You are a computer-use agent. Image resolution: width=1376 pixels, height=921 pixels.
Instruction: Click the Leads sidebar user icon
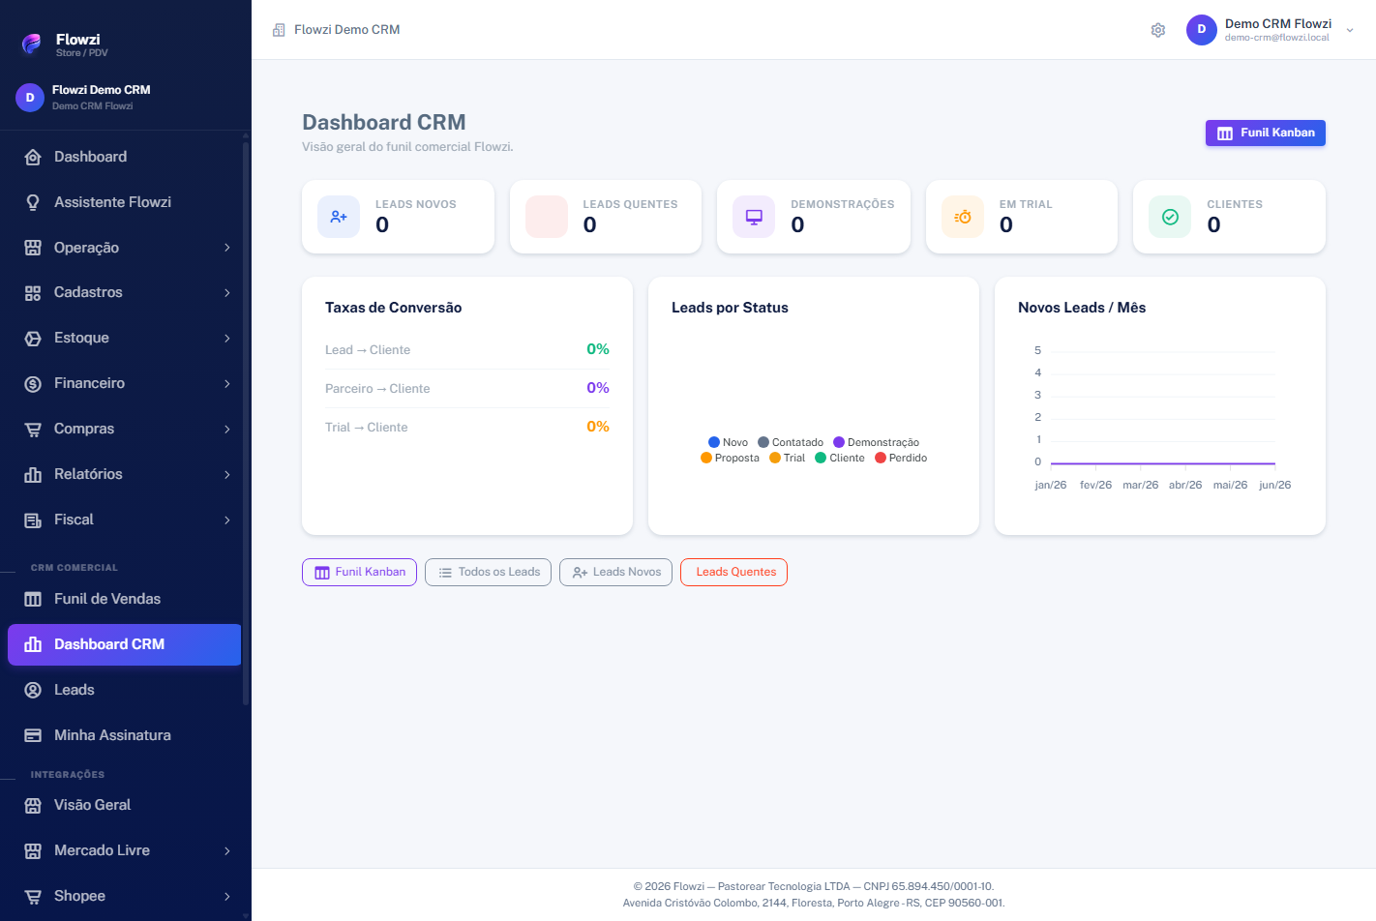[x=33, y=690]
